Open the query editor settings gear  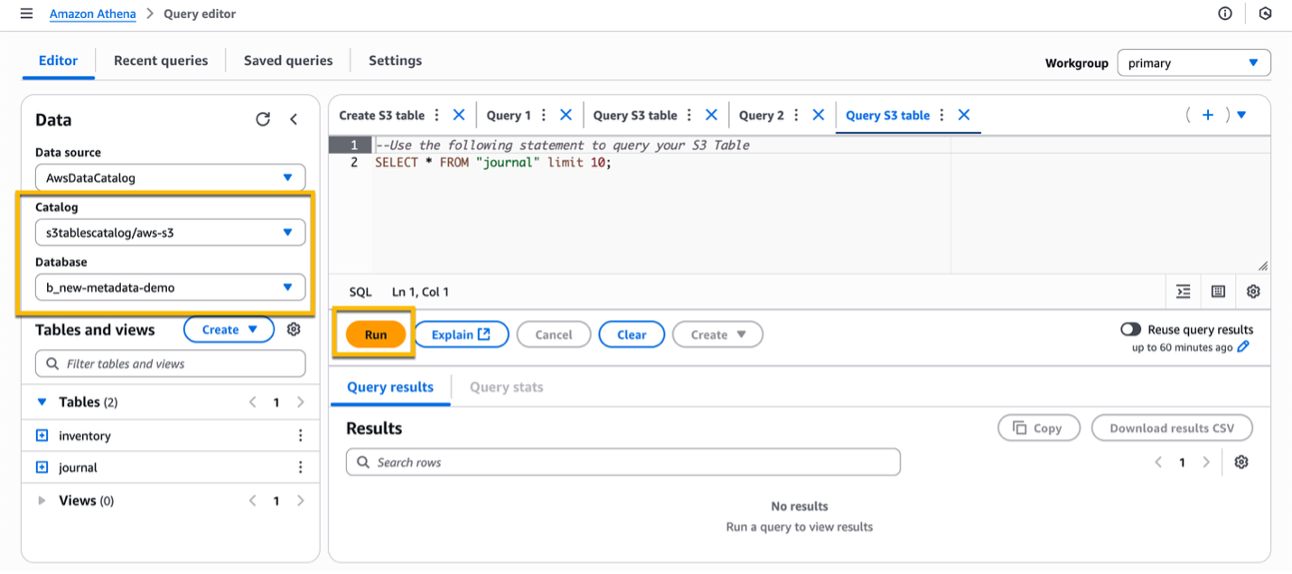(1253, 291)
